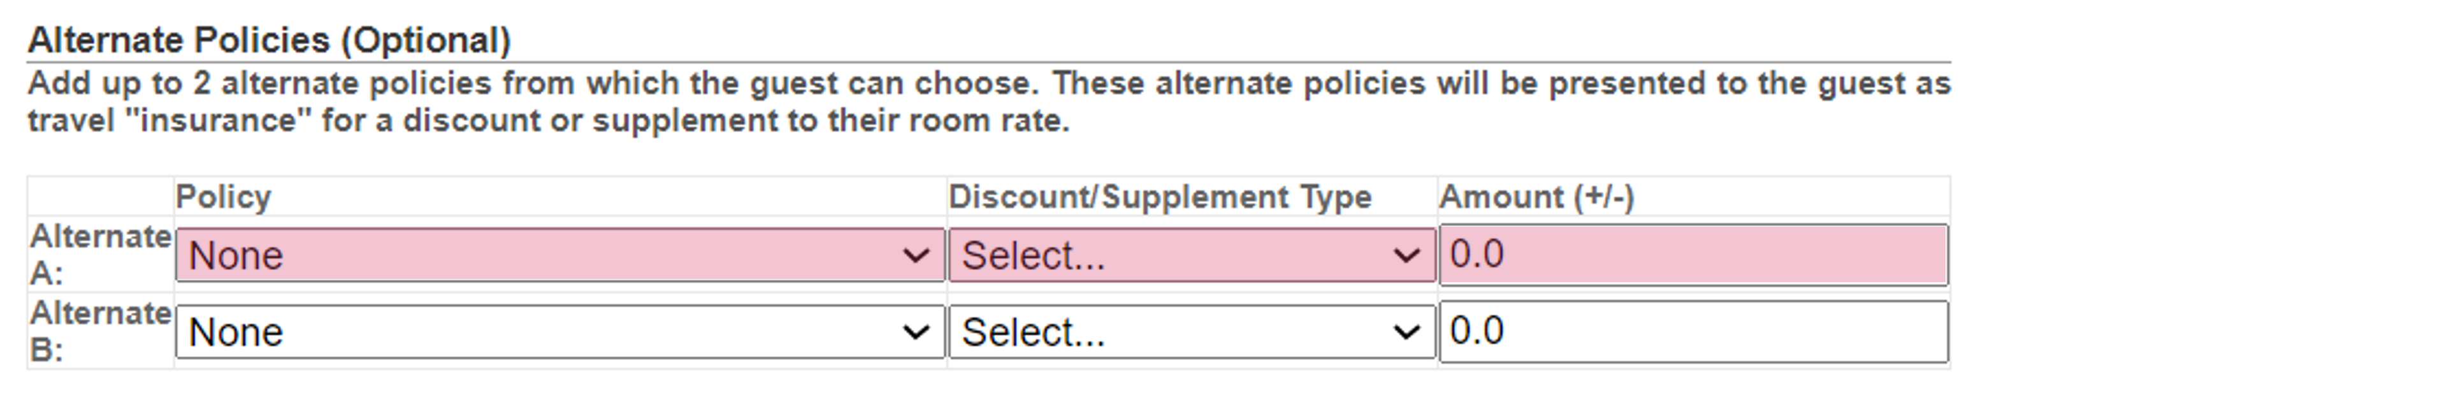2440x400 pixels.
Task: Open the Alternate A Policy dropdown
Action: pos(559,255)
